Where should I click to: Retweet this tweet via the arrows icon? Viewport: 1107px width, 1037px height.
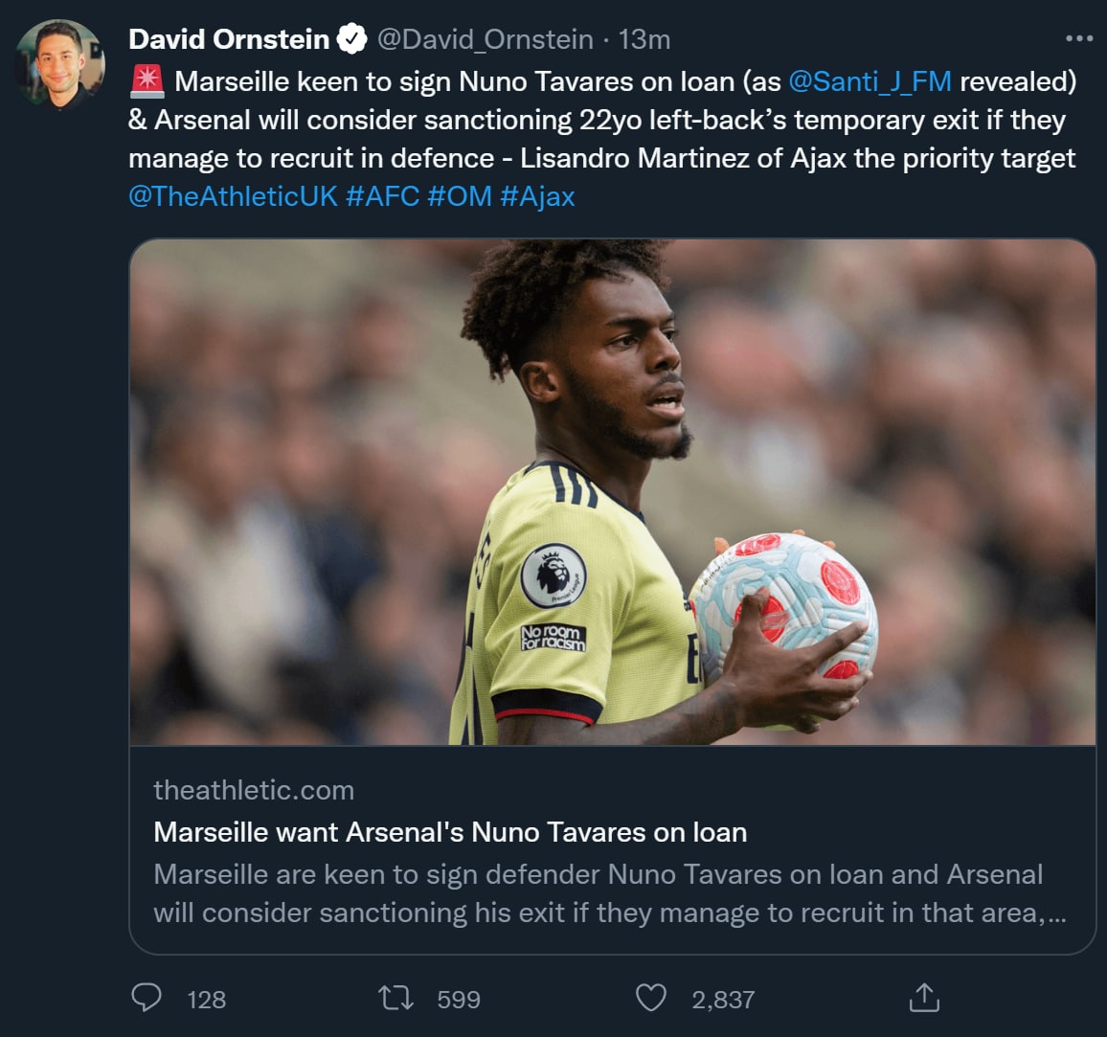(395, 999)
